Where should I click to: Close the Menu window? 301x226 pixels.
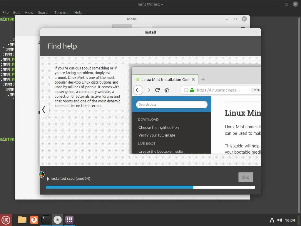pos(244,19)
